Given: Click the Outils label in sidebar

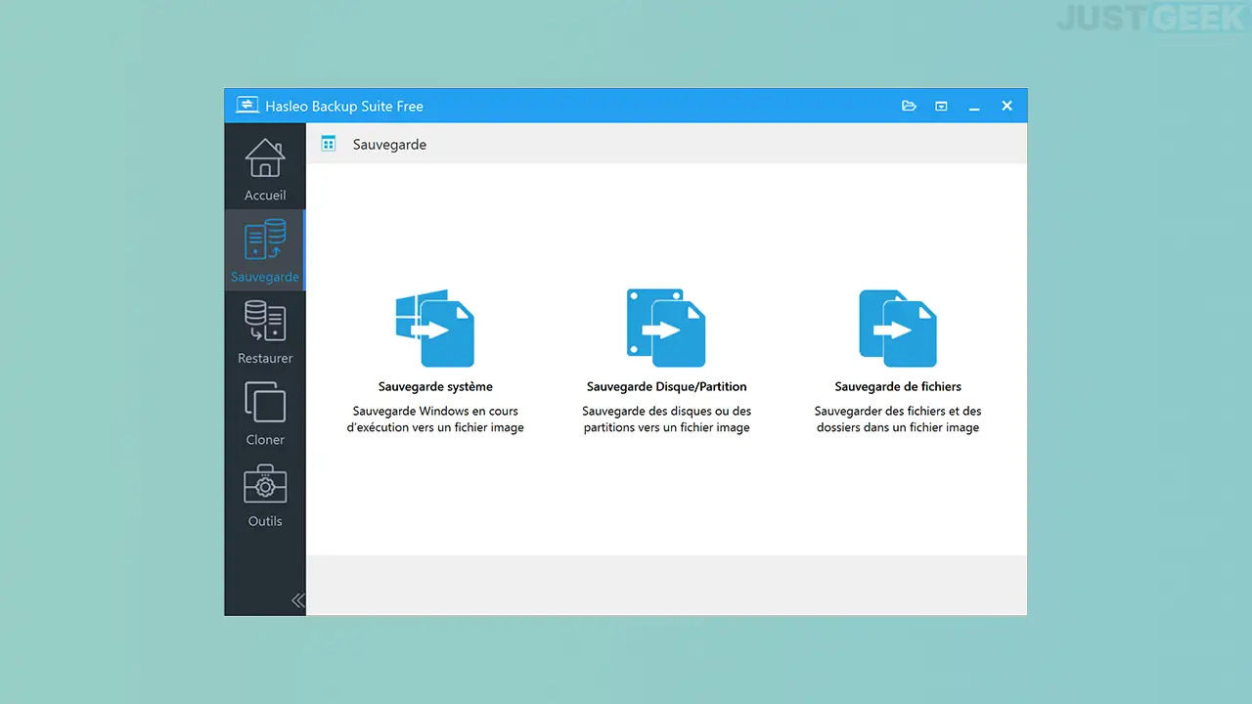Looking at the screenshot, I should (x=265, y=521).
